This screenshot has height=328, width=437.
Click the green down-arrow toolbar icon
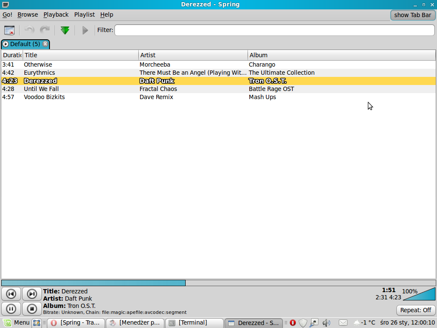[x=65, y=30]
